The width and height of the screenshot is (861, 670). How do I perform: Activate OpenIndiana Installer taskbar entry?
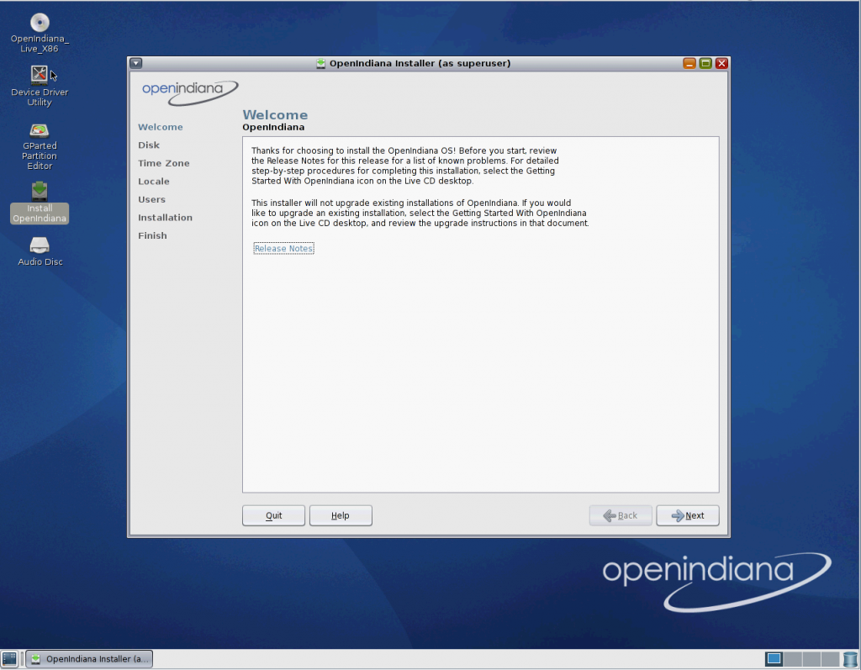pyautogui.click(x=89, y=658)
